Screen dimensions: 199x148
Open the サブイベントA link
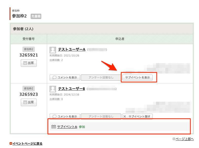(67, 127)
